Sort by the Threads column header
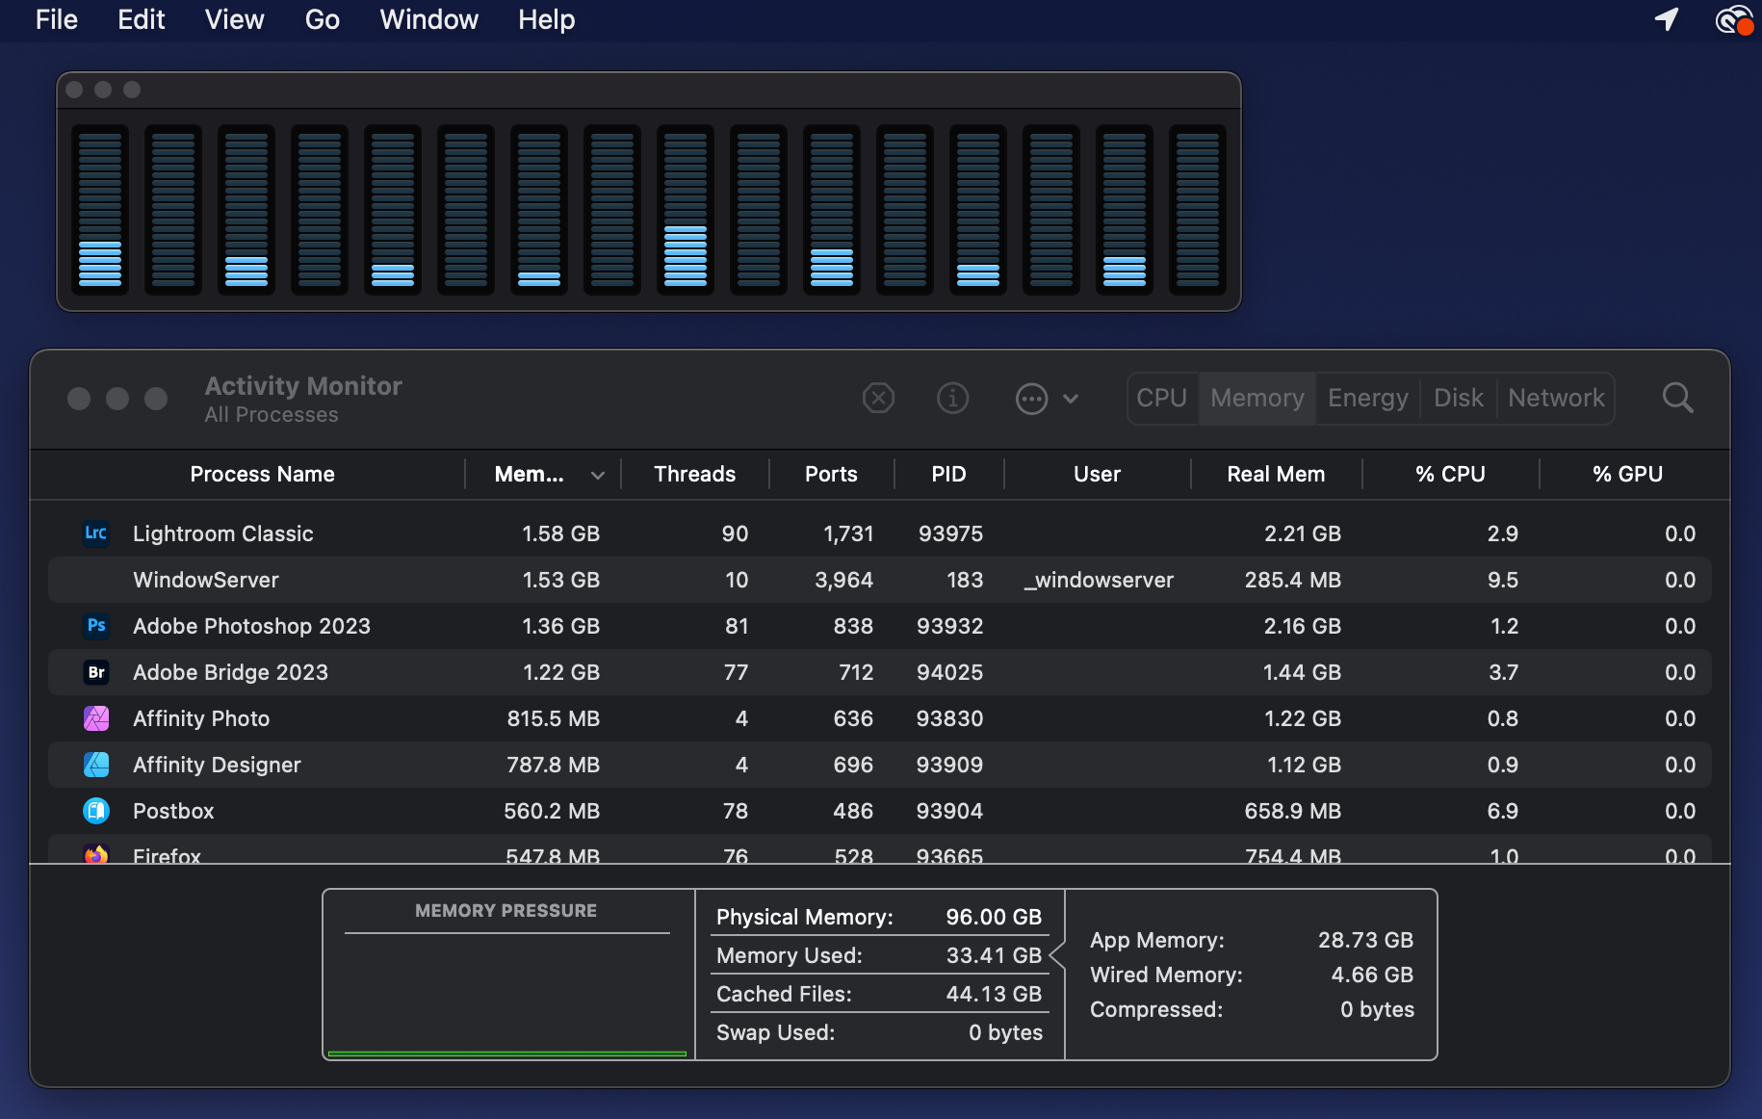The image size is (1762, 1119). coord(695,474)
